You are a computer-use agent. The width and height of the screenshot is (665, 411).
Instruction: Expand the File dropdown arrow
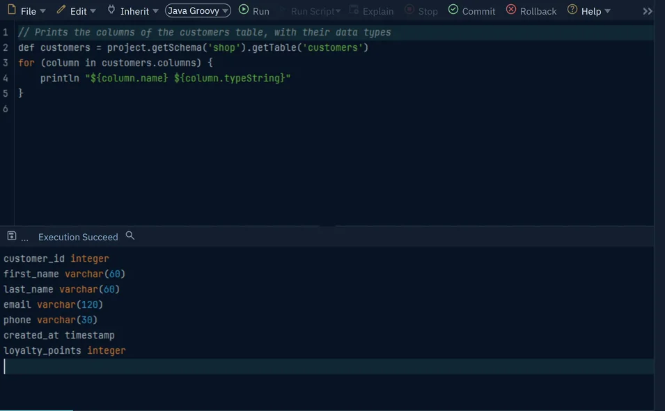42,11
